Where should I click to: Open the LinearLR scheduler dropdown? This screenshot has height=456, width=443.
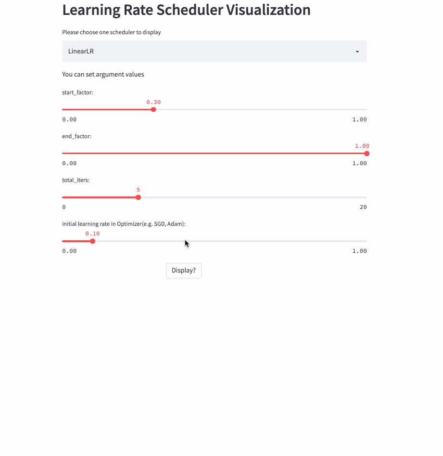point(214,51)
